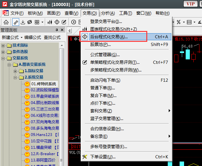Open 公式管理器(G) menu entry
This screenshot has width=202, height=166.
point(126,55)
